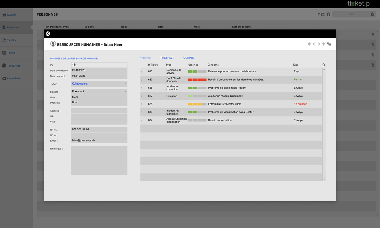Open the Compte tab

coord(189,58)
